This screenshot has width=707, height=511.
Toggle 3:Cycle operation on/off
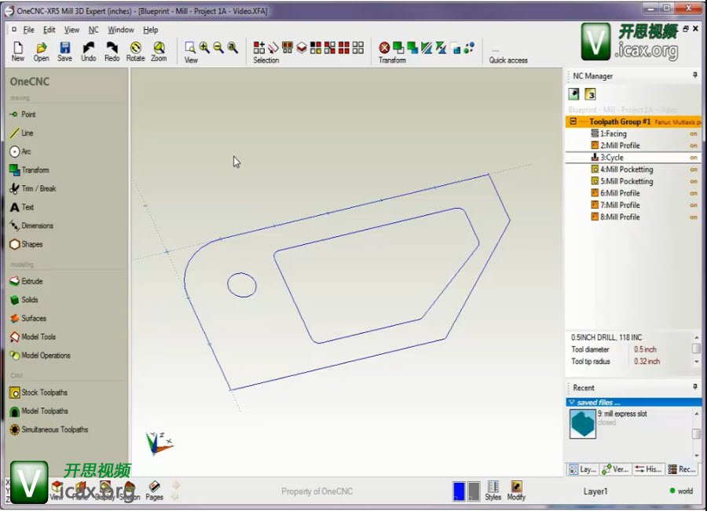point(694,158)
